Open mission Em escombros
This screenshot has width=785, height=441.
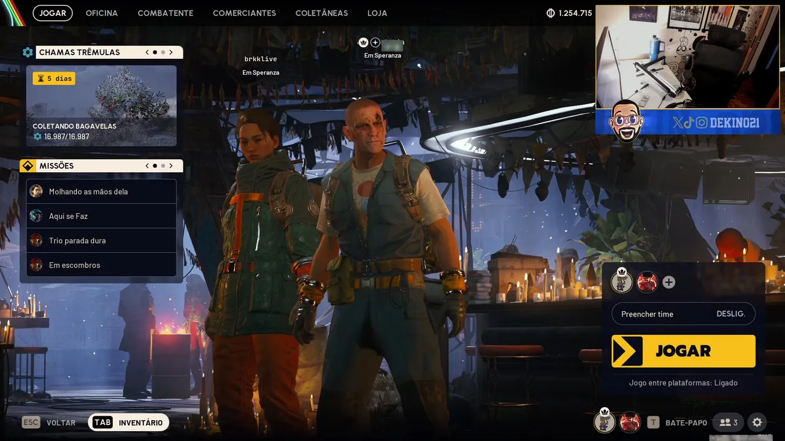coord(101,265)
